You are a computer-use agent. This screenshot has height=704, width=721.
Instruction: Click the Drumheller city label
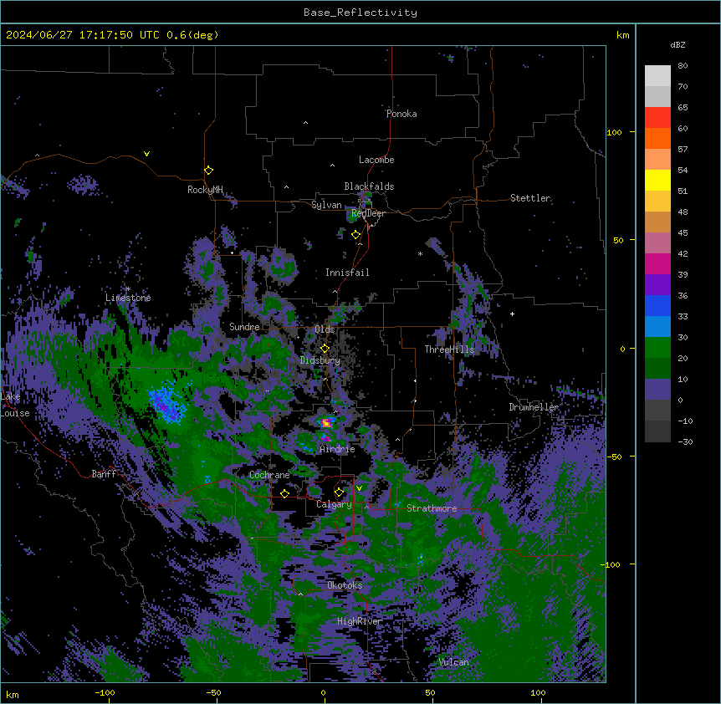pyautogui.click(x=534, y=407)
